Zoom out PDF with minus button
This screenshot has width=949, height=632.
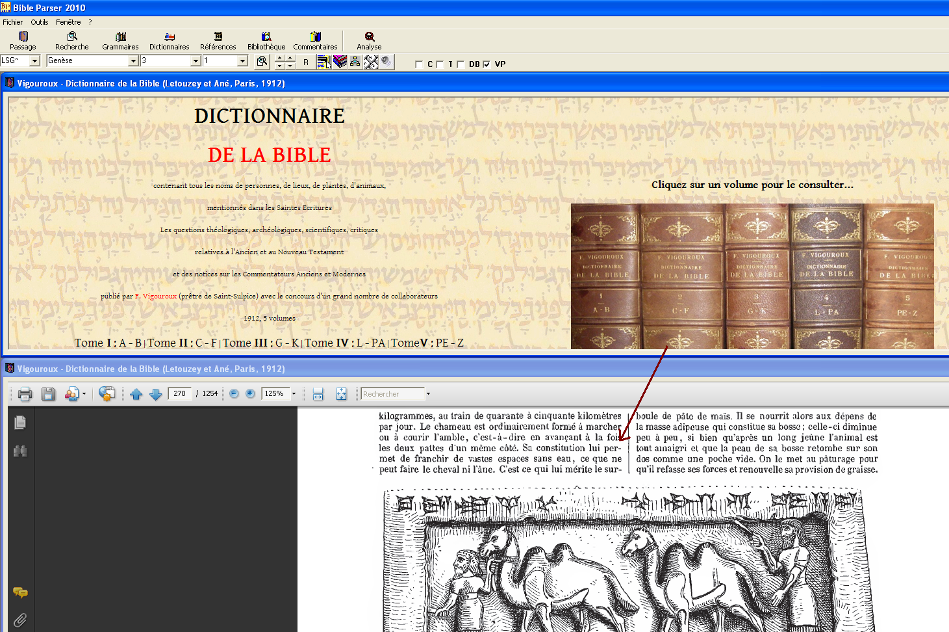(234, 393)
